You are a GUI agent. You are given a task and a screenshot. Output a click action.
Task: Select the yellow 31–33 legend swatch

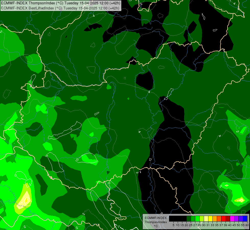(x=210, y=218)
